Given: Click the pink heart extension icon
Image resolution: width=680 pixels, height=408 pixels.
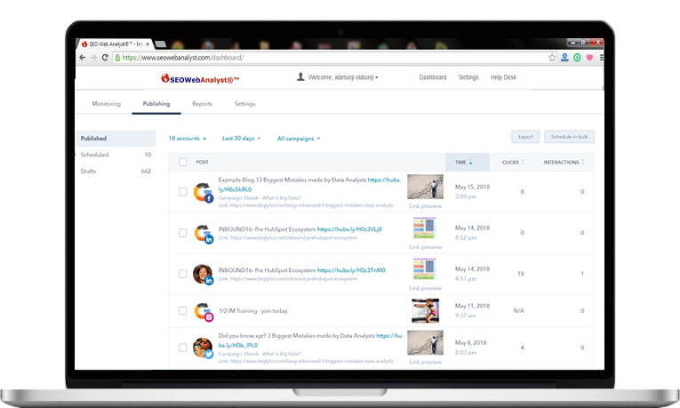Looking at the screenshot, I should [588, 58].
